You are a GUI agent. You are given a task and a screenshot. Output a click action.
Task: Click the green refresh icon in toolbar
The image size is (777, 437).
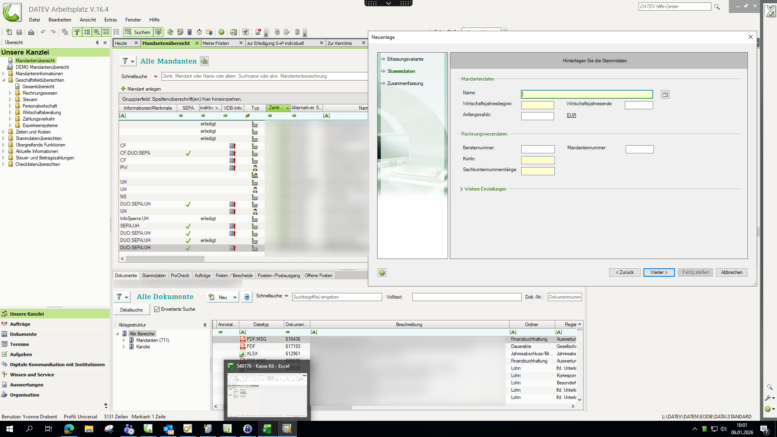tap(170, 32)
